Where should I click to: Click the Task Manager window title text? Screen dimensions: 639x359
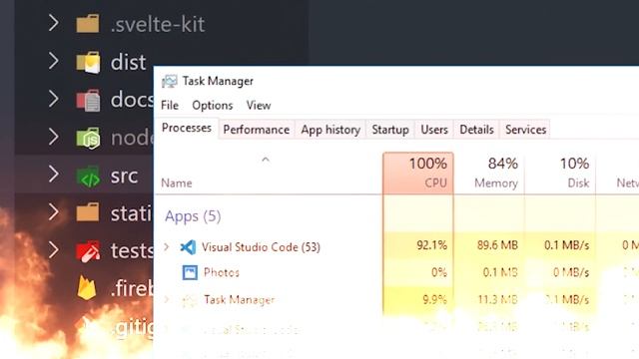pos(218,81)
